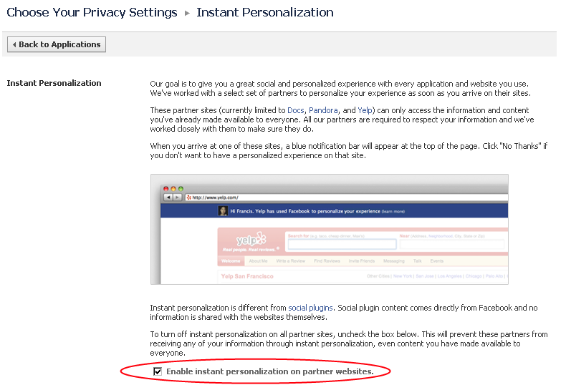Open the Pandora partner link

coord(323,110)
